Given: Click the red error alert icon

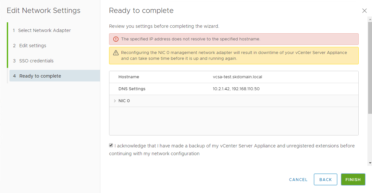Looking at the screenshot, I should coord(116,39).
